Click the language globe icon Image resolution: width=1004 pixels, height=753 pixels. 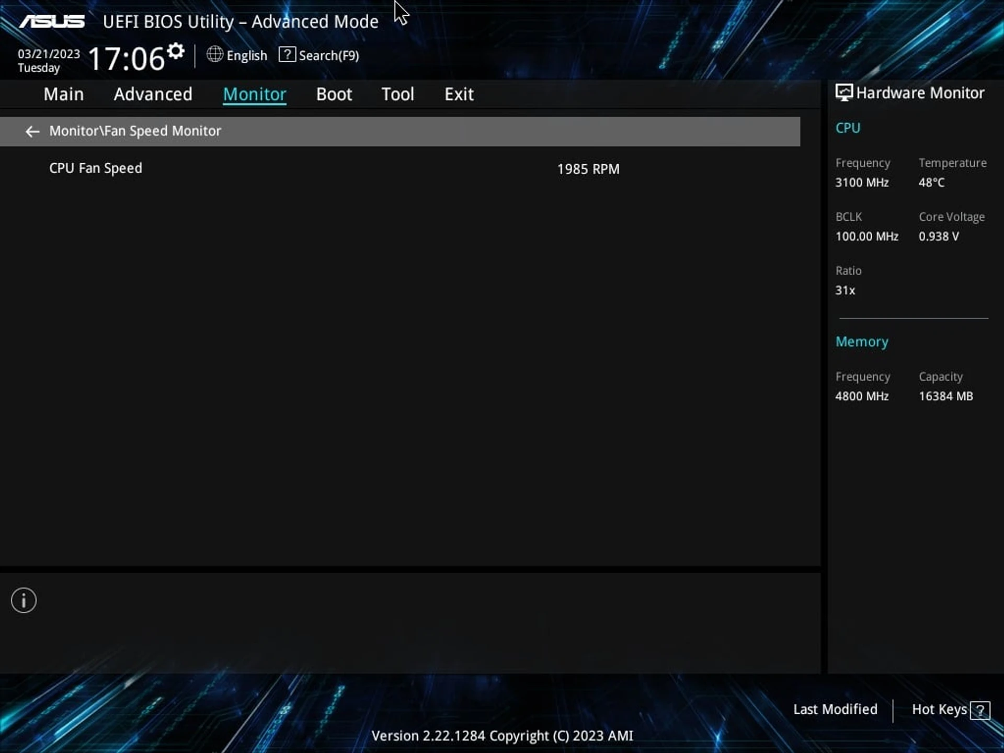[x=214, y=54]
